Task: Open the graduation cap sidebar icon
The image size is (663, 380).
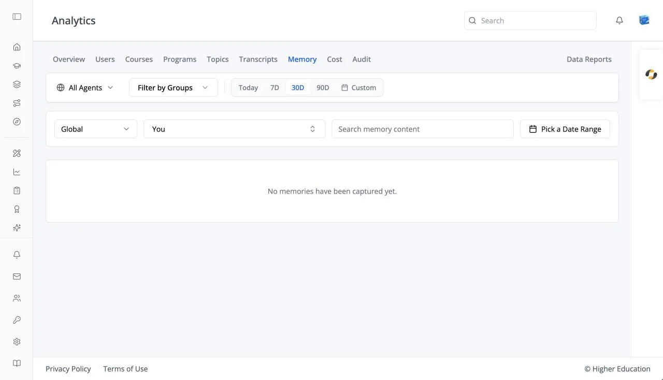Action: point(17,66)
